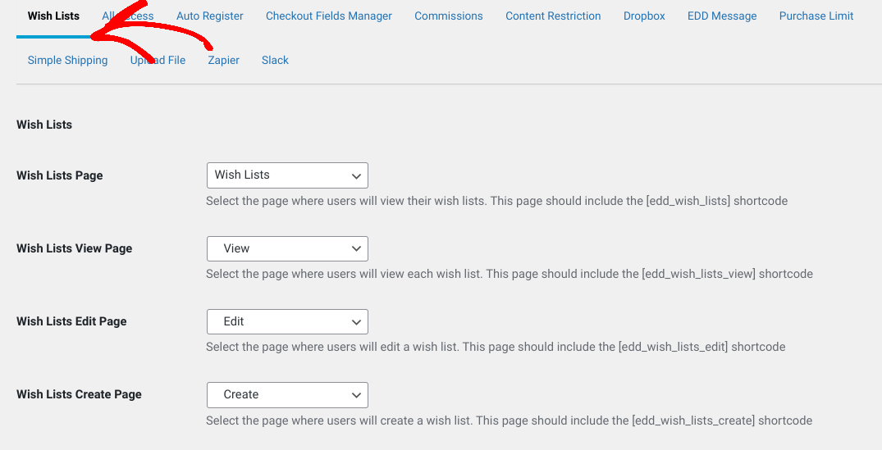
Task: Click the [edd_wish_lists_view] shortcode description text
Action: [x=510, y=274]
